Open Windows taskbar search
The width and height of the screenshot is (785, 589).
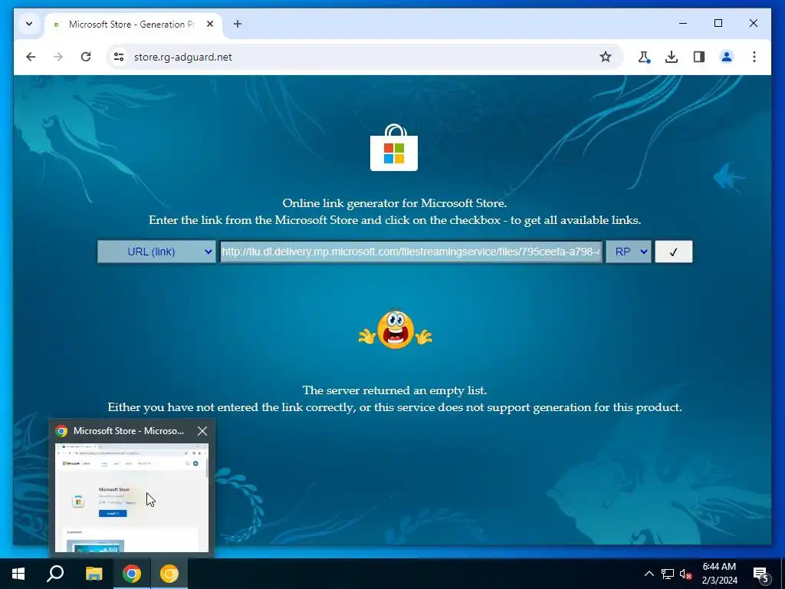55,574
